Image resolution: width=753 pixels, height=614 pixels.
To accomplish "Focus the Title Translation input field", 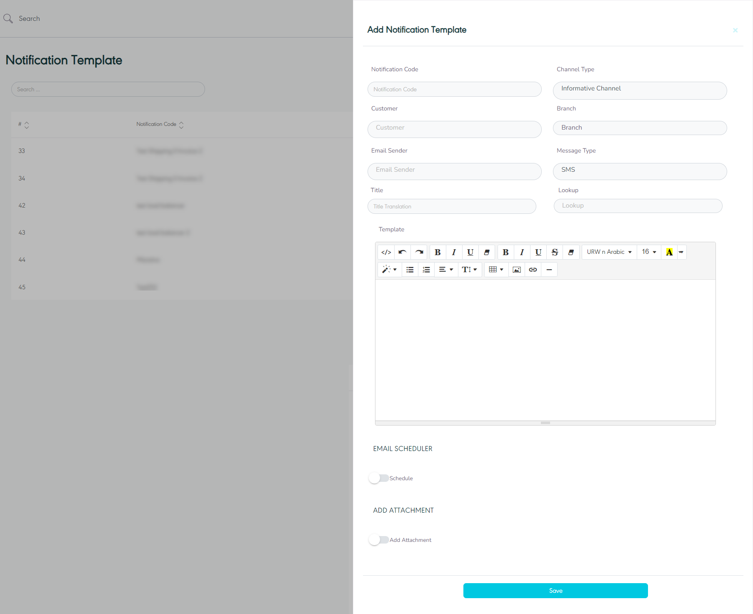I will [x=452, y=206].
